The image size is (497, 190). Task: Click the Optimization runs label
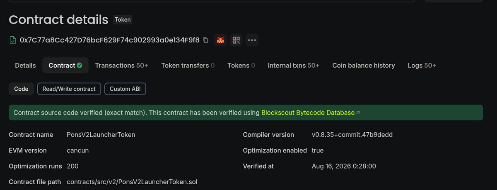[x=35, y=166]
